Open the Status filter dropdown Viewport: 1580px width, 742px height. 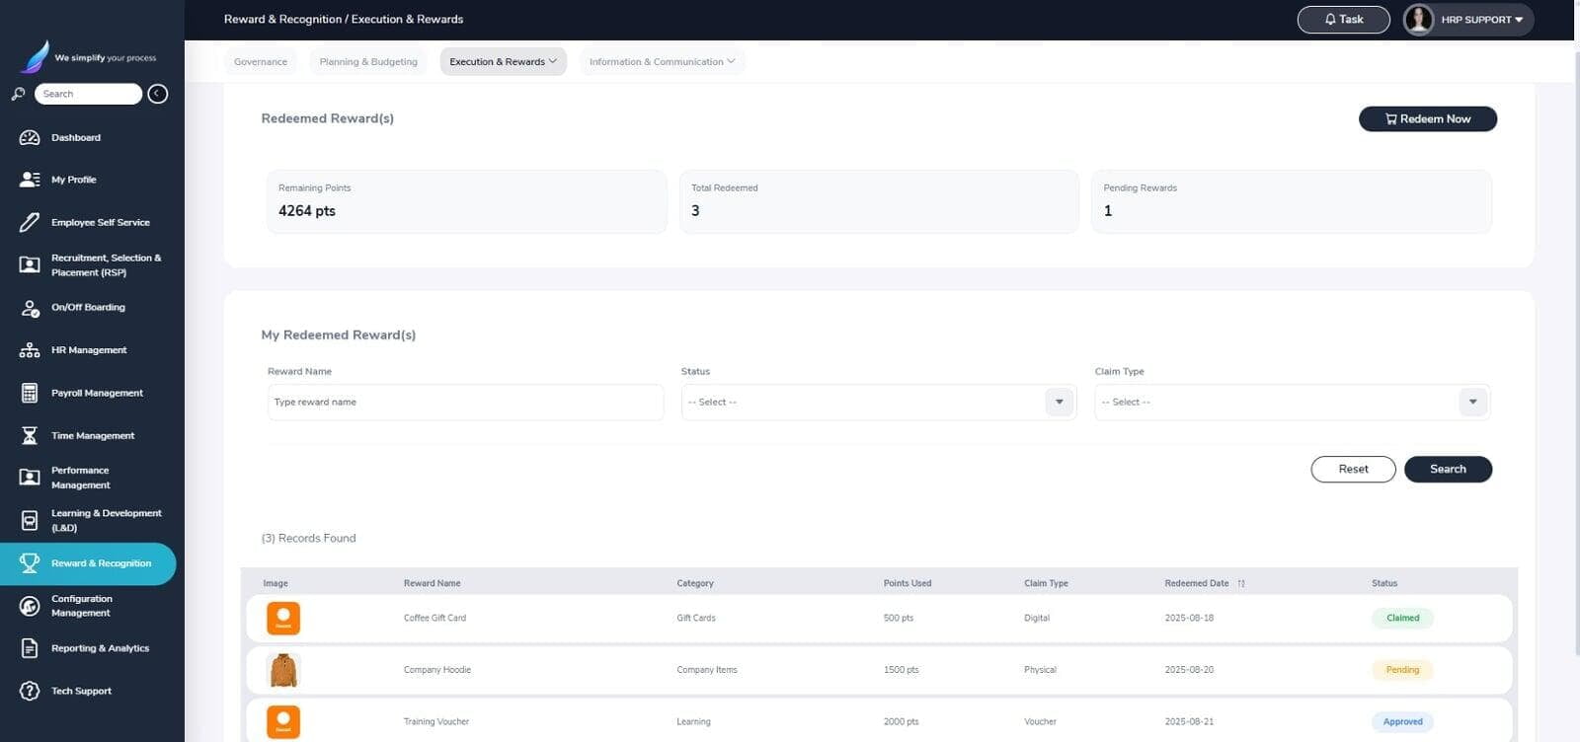[x=879, y=403]
